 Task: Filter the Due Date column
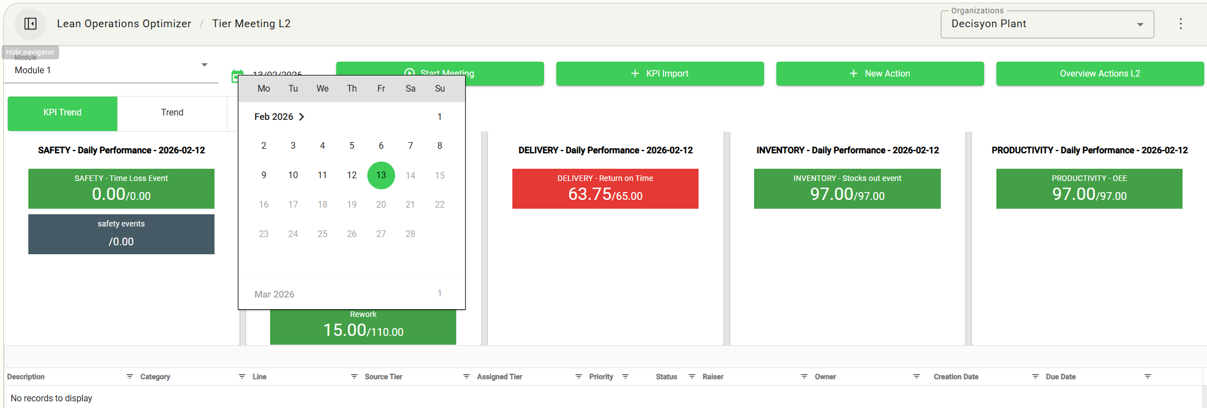coord(1148,376)
